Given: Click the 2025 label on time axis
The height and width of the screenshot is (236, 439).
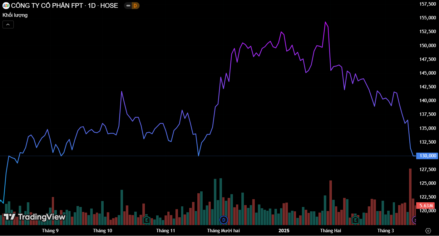Looking at the screenshot, I should pyautogui.click(x=284, y=231).
